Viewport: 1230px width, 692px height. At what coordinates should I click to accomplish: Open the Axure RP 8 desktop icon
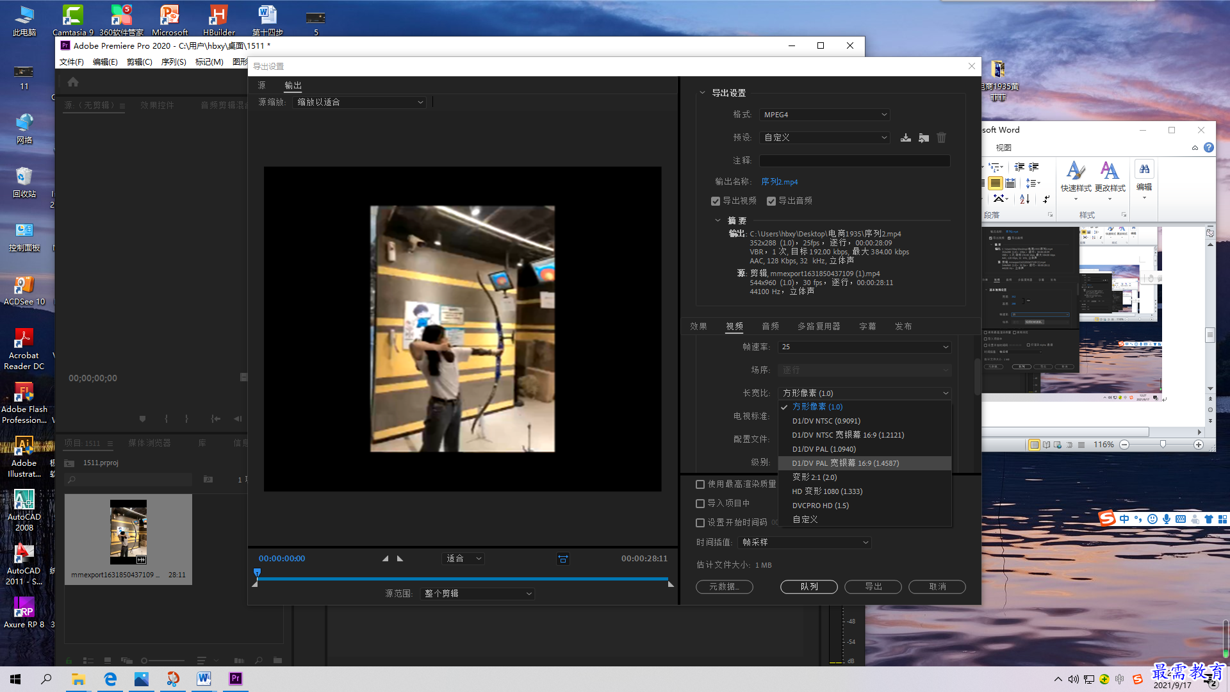tap(24, 612)
